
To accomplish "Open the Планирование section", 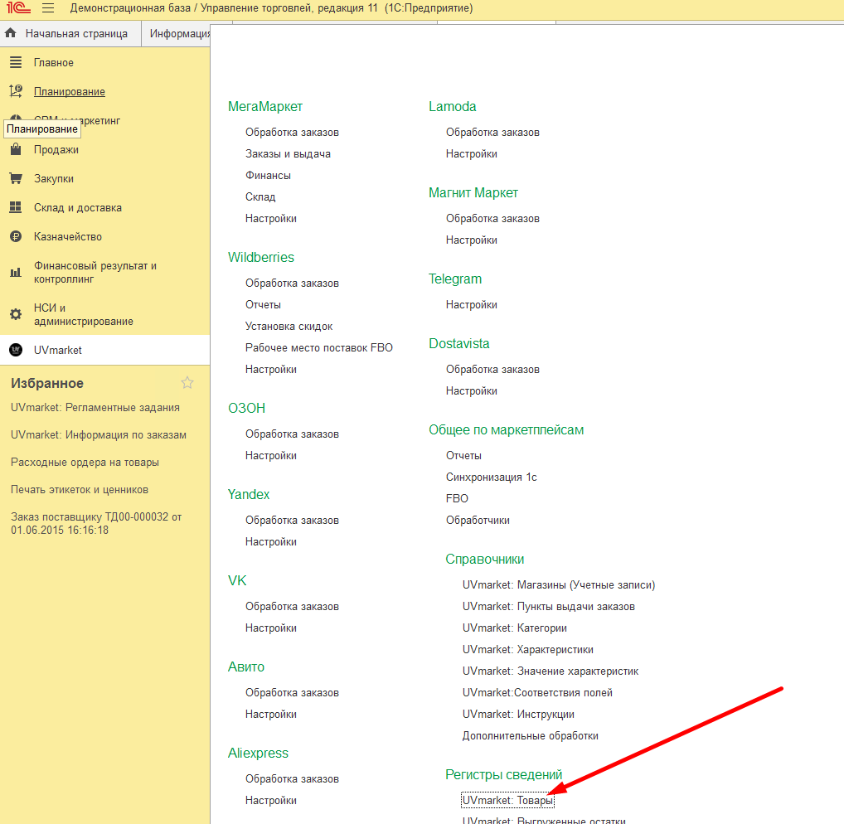I will tap(70, 91).
